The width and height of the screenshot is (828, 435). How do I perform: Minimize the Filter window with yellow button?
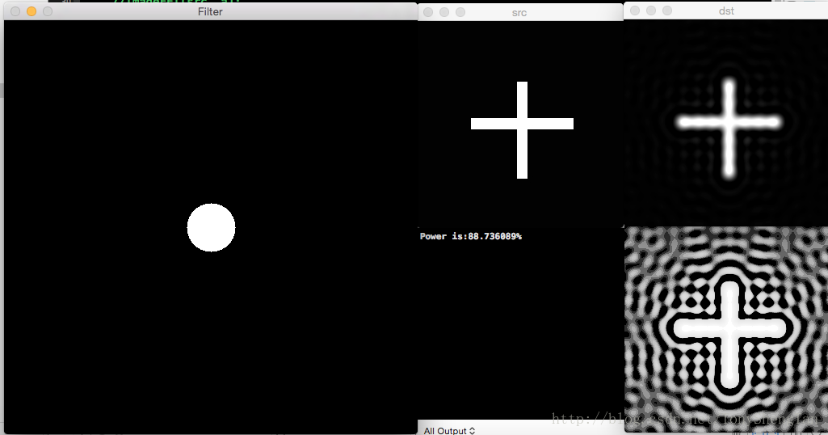[32, 11]
